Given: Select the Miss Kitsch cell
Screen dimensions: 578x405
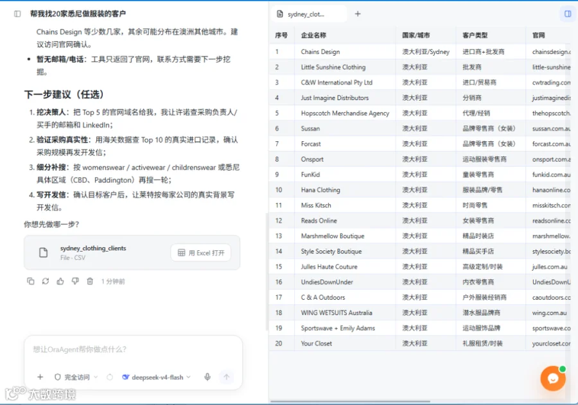Looking at the screenshot, I should pos(345,205).
